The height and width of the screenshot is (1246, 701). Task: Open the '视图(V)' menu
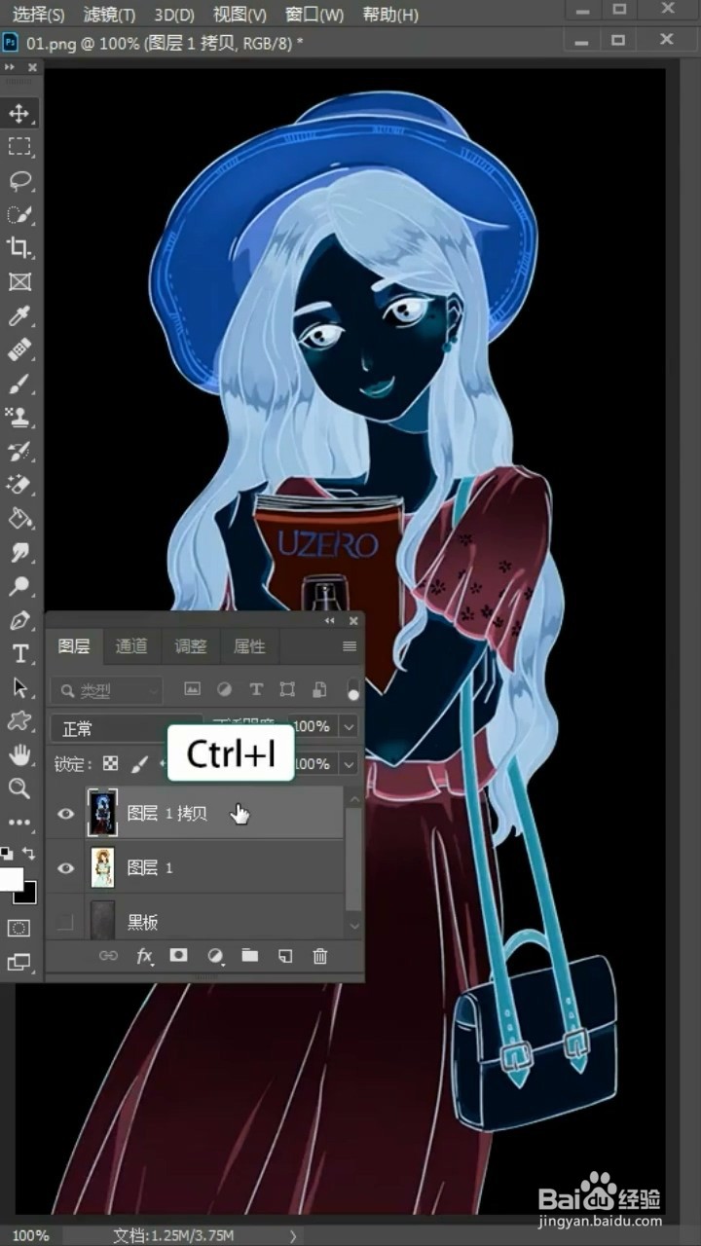tap(240, 15)
